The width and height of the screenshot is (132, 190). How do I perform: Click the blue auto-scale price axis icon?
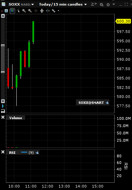click(x=3, y=106)
